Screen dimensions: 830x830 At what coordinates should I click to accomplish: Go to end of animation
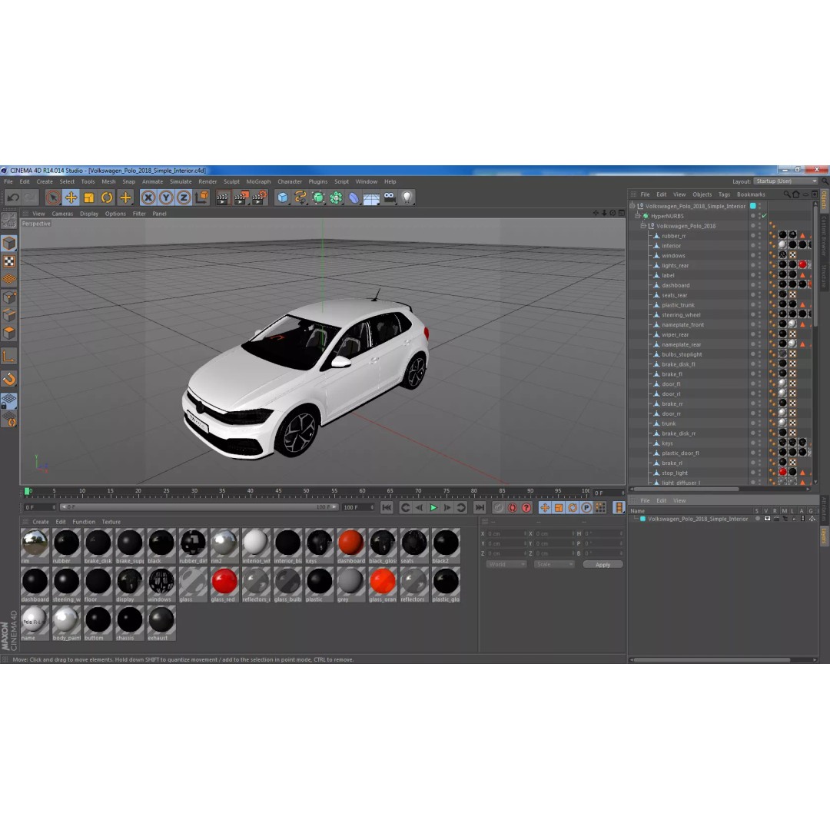[x=480, y=508]
